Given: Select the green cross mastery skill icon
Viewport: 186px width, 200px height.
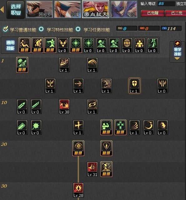Looking at the screenshot, I should tap(120, 127).
